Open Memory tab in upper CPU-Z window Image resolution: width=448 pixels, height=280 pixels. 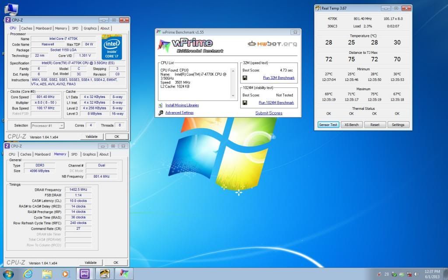point(61,28)
